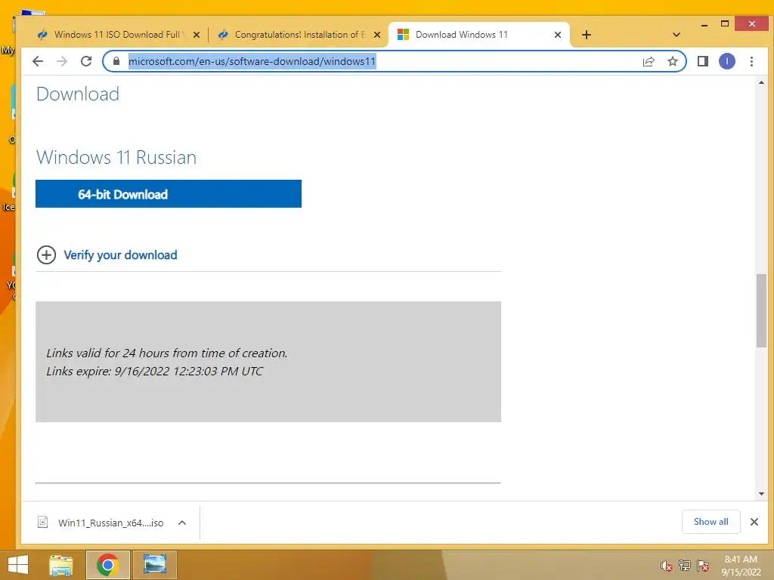Click scrollbar down arrow

coord(761,494)
